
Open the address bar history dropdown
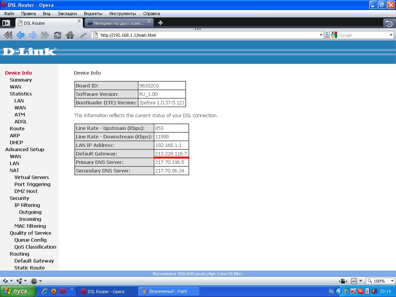(321, 35)
